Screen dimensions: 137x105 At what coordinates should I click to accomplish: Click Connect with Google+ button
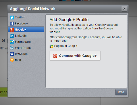click(75, 56)
